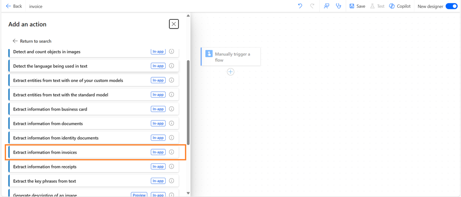Select Extract information from receipts action

pos(45,167)
